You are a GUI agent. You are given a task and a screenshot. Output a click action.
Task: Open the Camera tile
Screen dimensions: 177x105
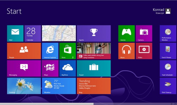[144, 33]
